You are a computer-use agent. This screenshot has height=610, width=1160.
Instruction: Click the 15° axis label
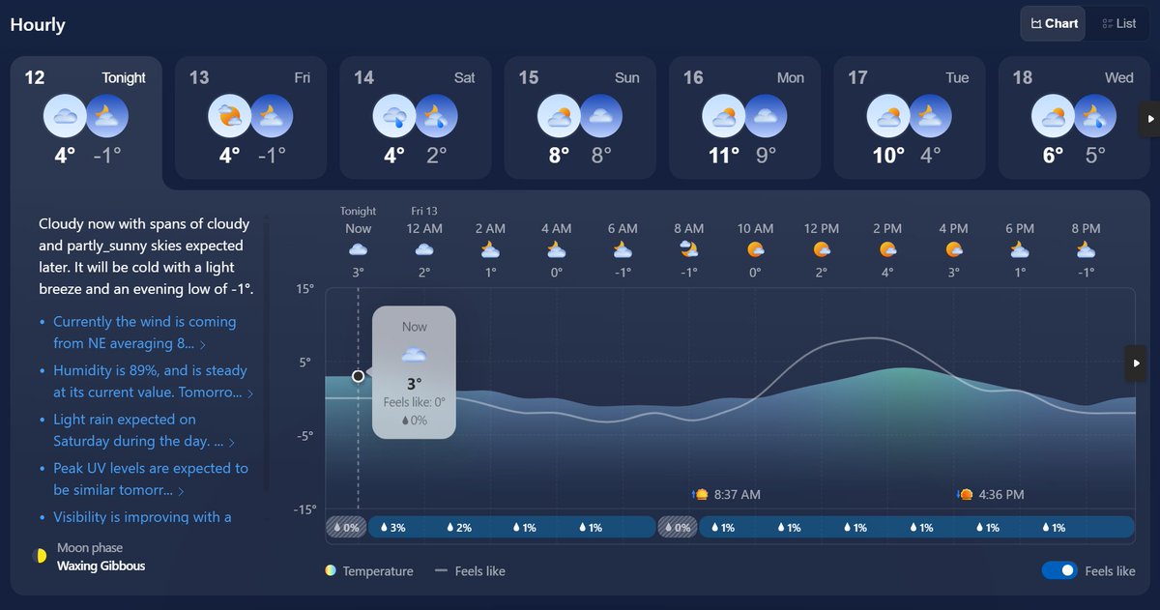306,288
